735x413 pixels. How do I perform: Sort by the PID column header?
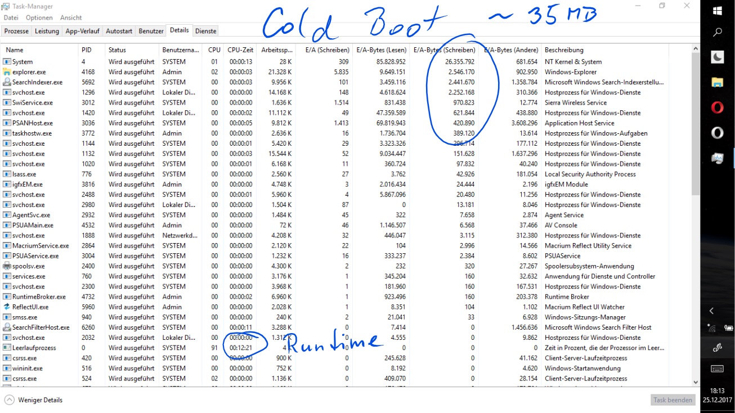(92, 50)
